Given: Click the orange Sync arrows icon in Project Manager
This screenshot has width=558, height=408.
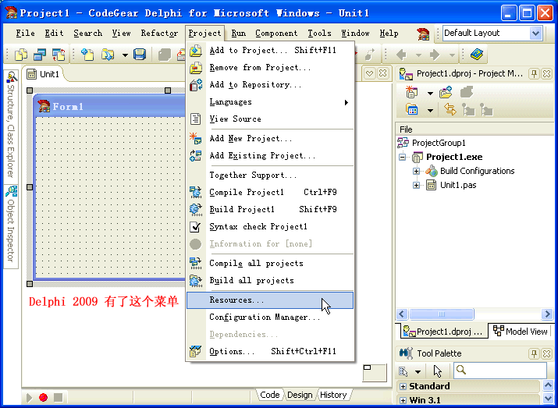Looking at the screenshot, I should point(450,110).
